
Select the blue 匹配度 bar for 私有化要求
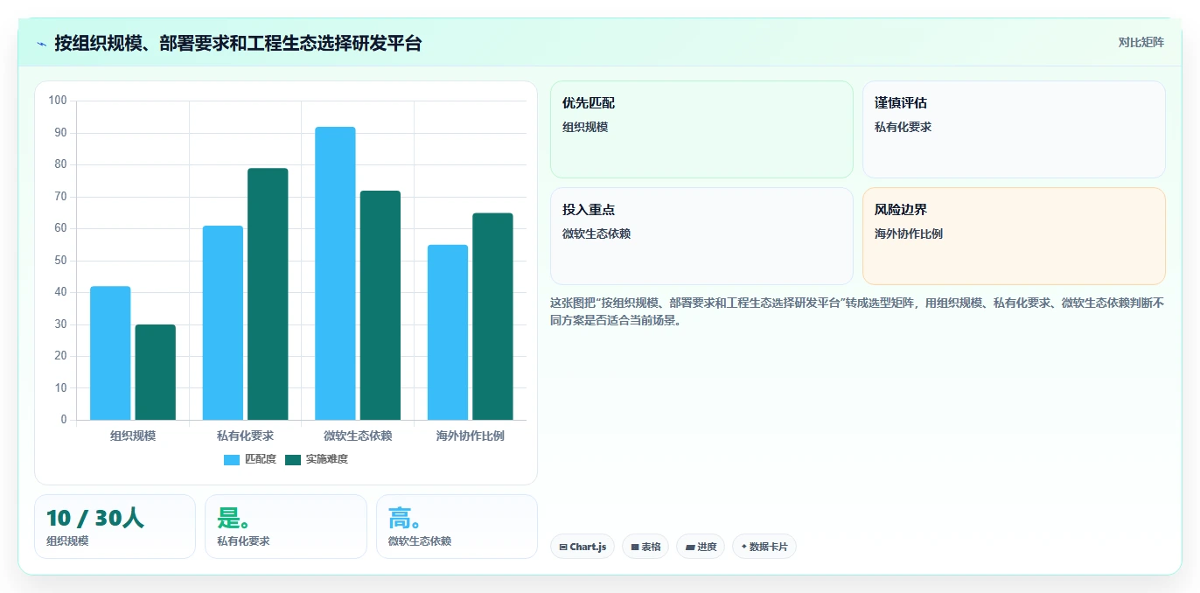click(223, 323)
